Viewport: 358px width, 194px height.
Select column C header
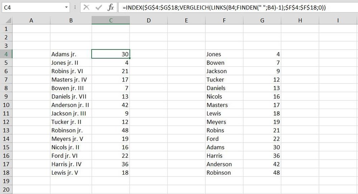pyautogui.click(x=111, y=20)
